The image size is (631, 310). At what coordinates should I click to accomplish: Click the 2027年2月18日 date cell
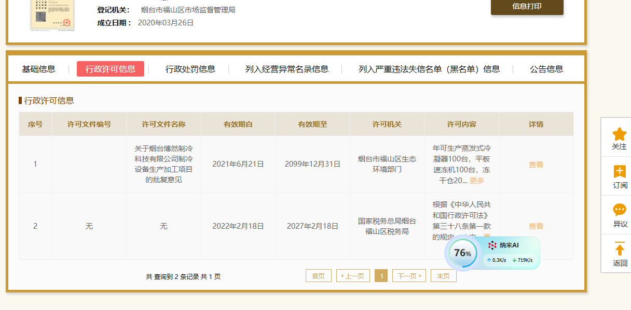(312, 226)
